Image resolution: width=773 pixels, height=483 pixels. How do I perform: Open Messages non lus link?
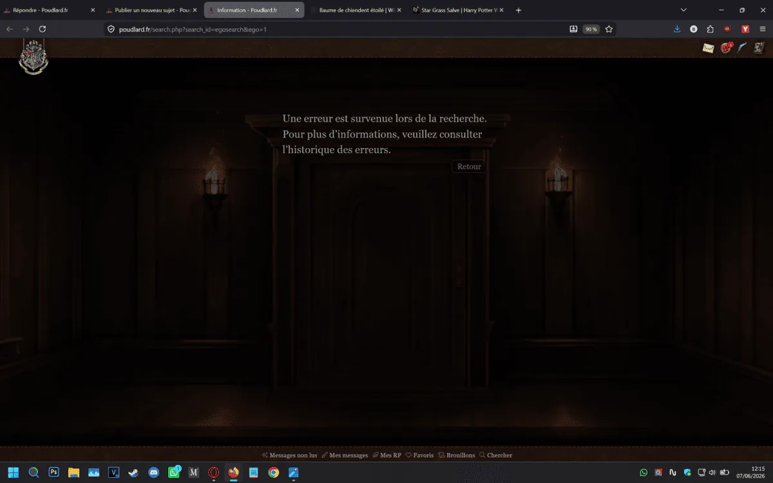click(289, 455)
